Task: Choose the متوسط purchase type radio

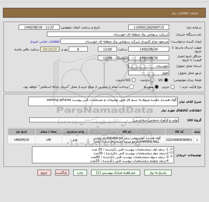Action: tap(157, 87)
